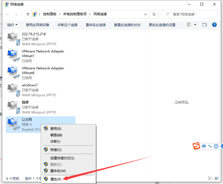
Task: Refresh the network connections list
Action: [154, 14]
